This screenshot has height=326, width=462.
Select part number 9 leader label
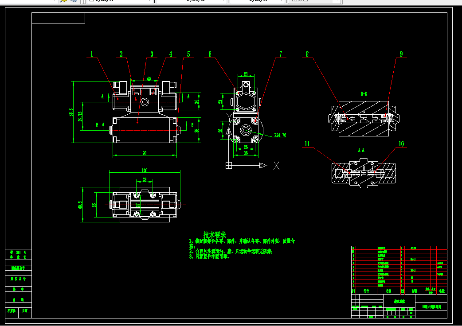401,54
